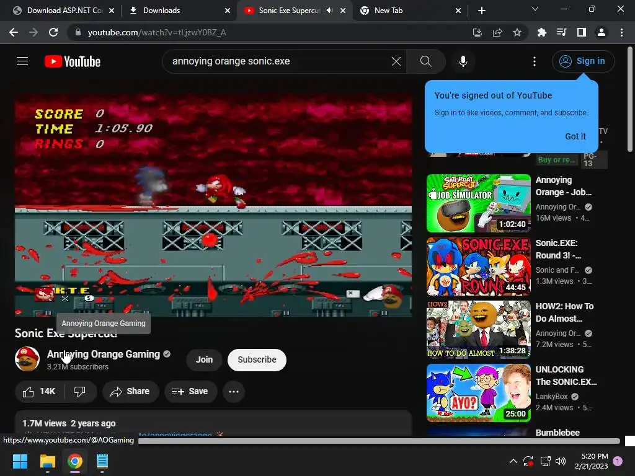Open File Explorer from taskbar
Screen dimensions: 635x476
pyautogui.click(x=47, y=461)
